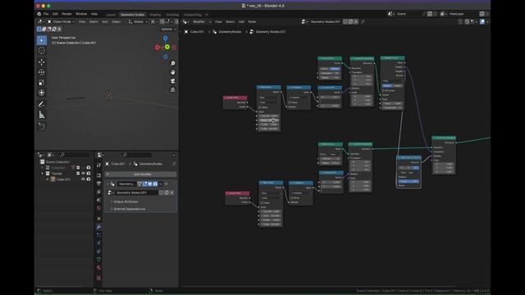Open viewport Options dropdown
The height and width of the screenshot is (295, 525).
pos(168,29)
